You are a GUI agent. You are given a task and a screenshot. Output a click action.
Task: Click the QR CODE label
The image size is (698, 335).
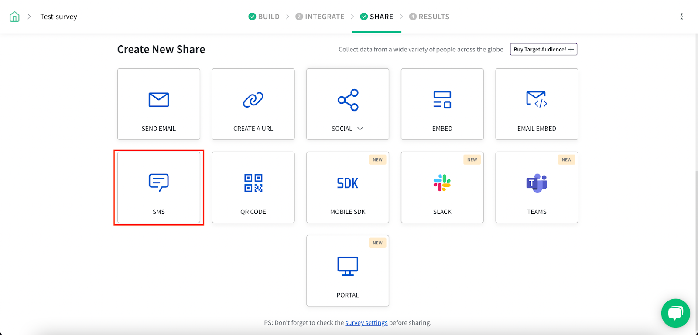click(x=253, y=212)
